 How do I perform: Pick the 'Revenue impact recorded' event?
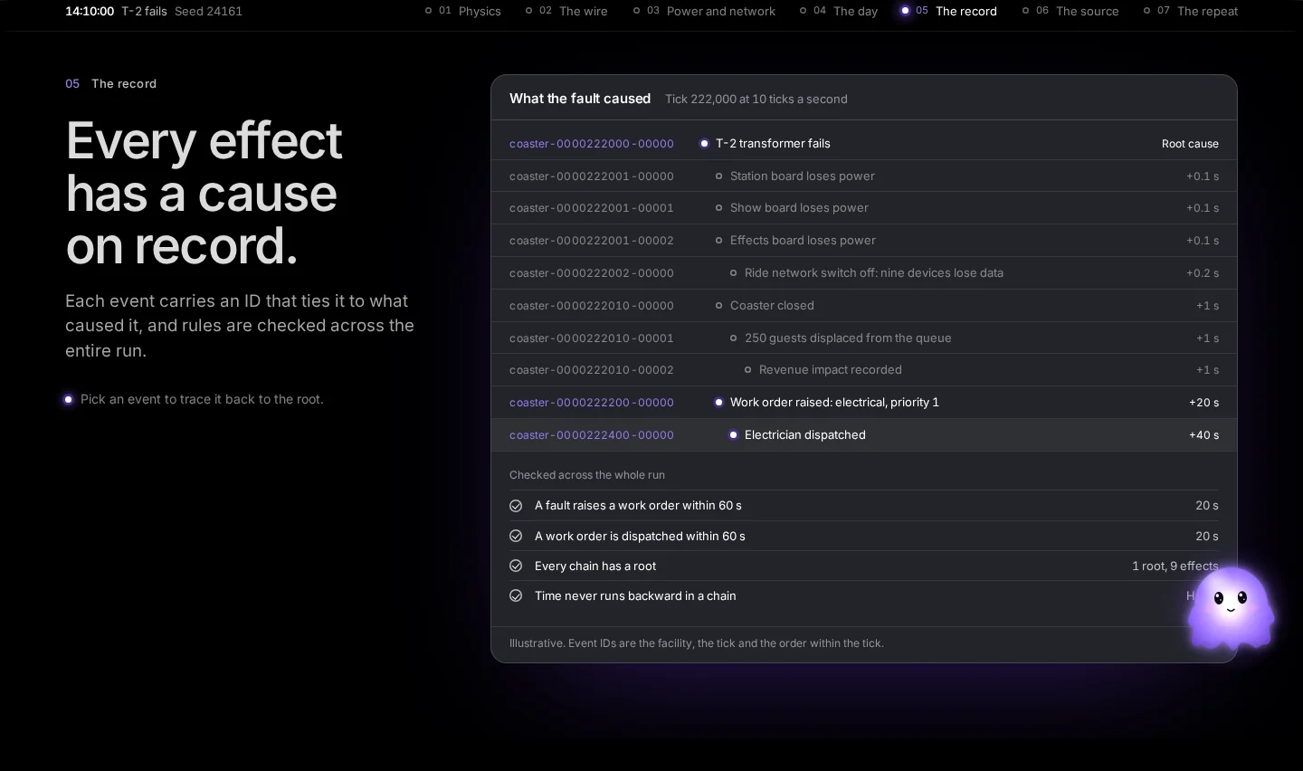[x=864, y=370]
